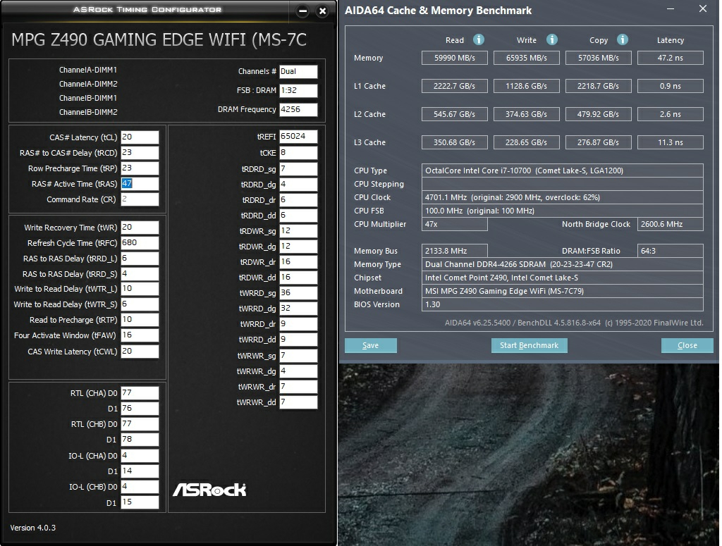Click the Version 4.0.3 label

(32, 528)
